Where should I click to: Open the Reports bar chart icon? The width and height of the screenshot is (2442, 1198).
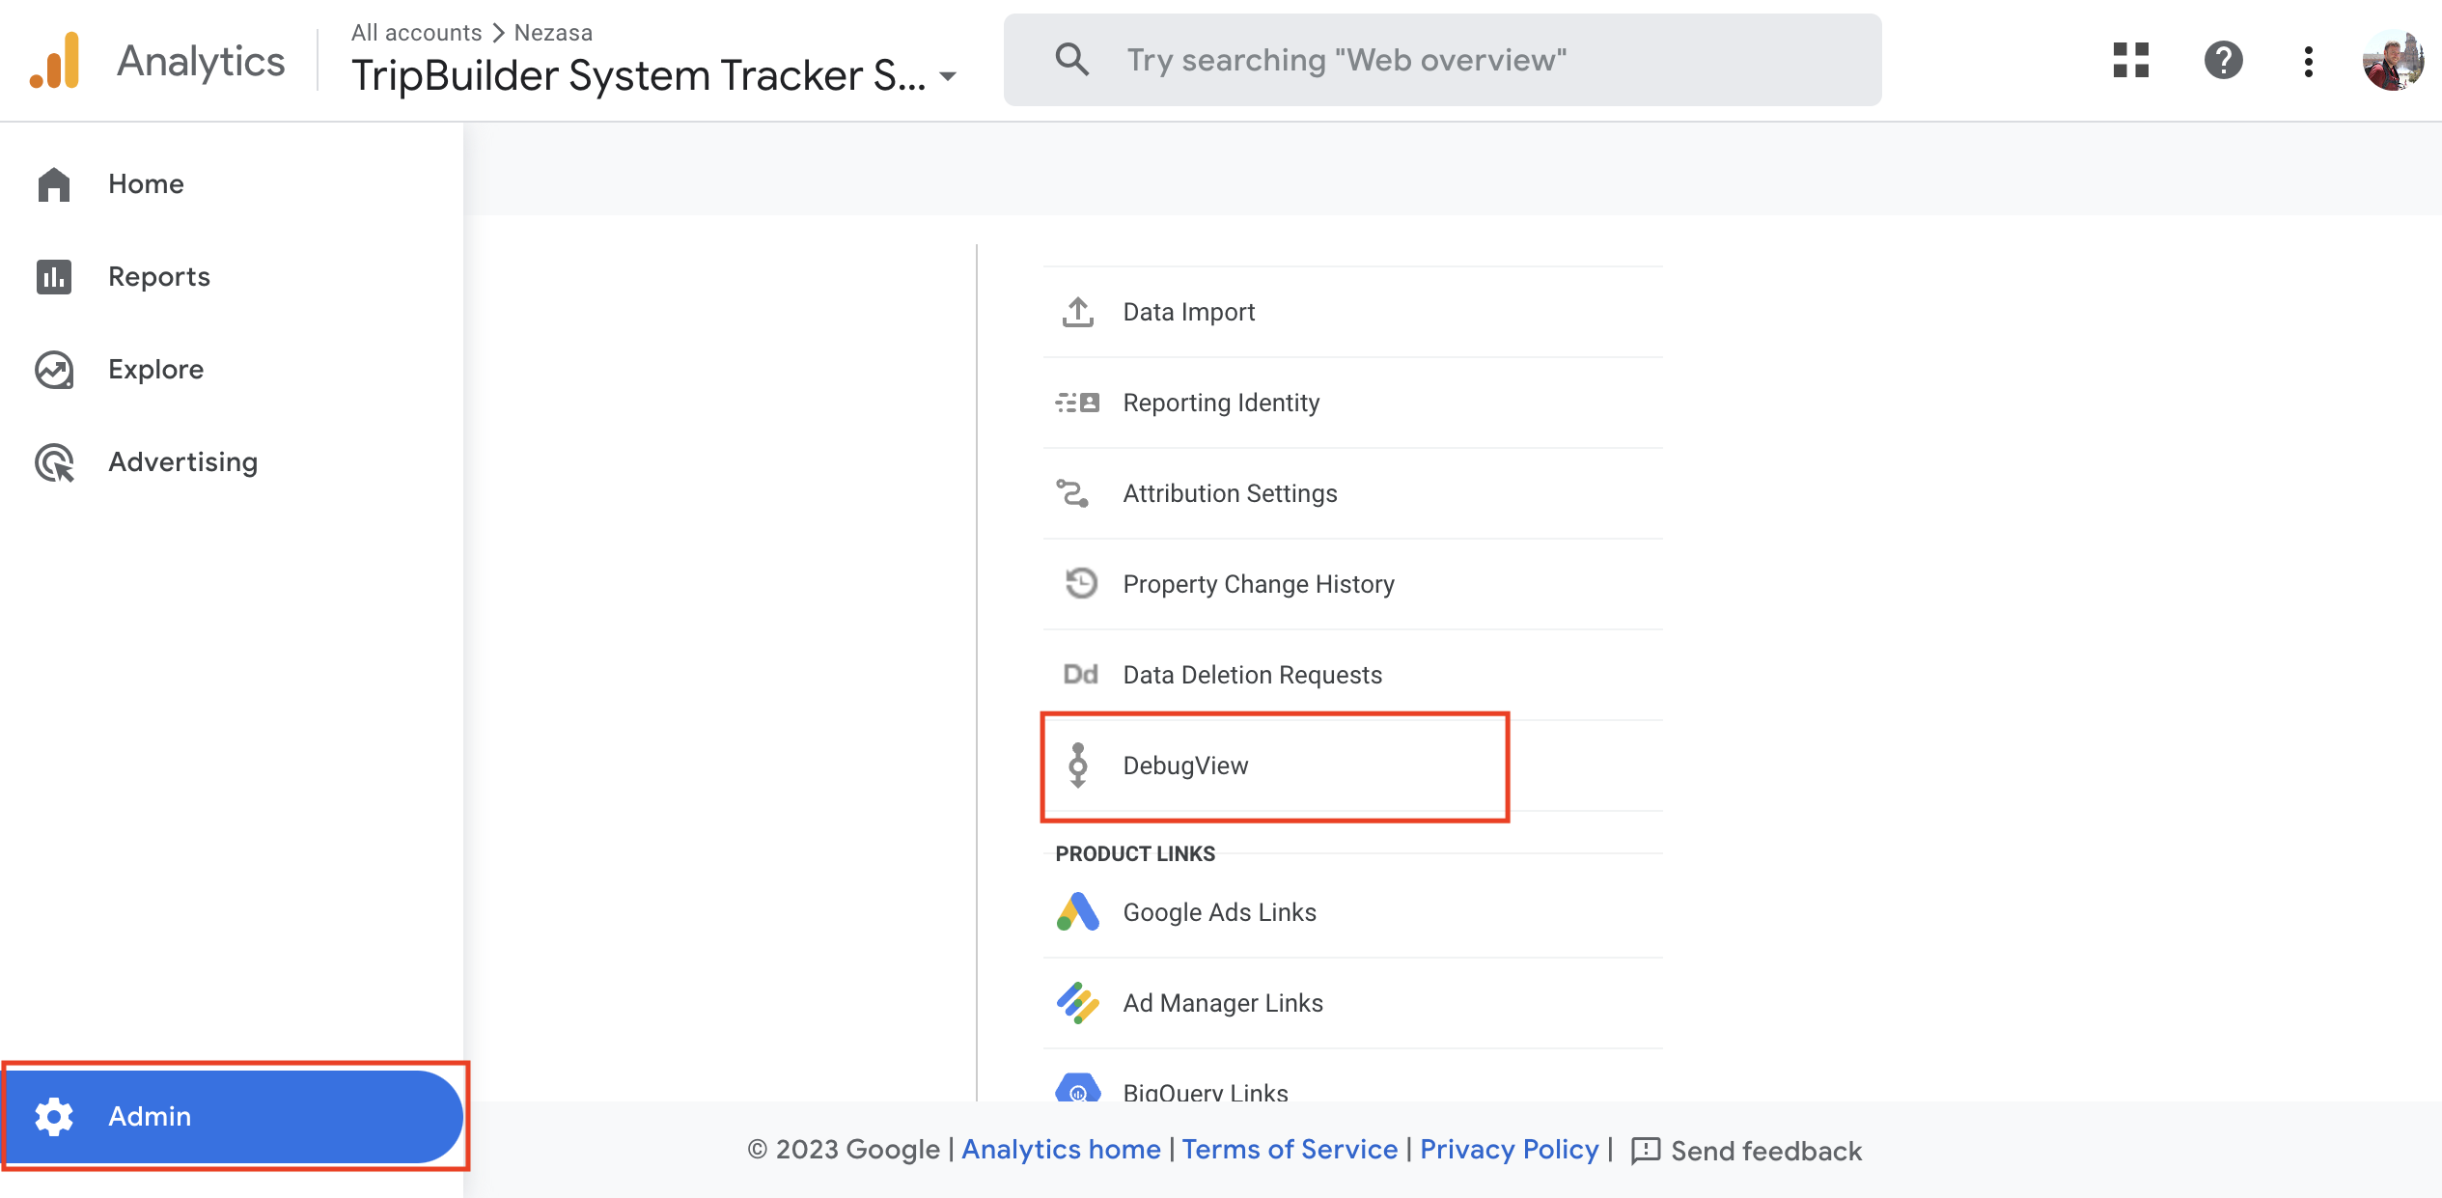click(x=54, y=277)
